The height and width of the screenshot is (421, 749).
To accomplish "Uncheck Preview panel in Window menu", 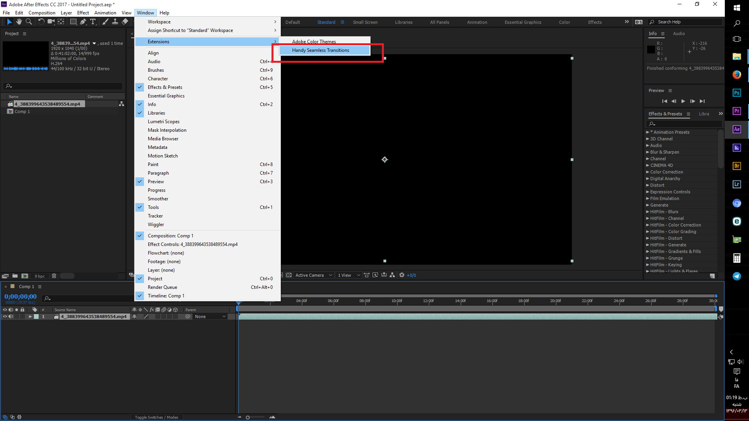I will click(208, 182).
